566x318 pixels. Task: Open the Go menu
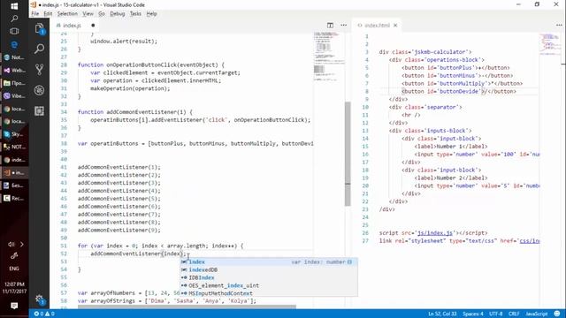(102, 14)
